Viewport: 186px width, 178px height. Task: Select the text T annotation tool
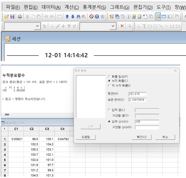(144, 26)
